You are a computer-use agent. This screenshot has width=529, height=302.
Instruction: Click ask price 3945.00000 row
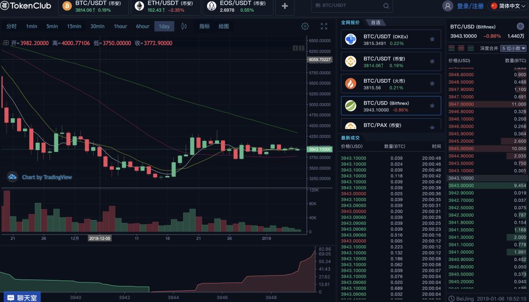click(487, 149)
